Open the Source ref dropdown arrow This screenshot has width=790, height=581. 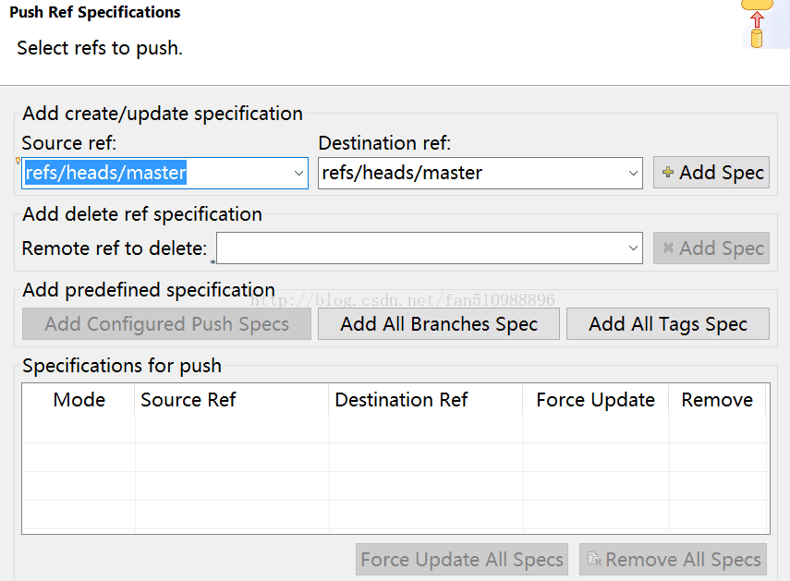[298, 174]
